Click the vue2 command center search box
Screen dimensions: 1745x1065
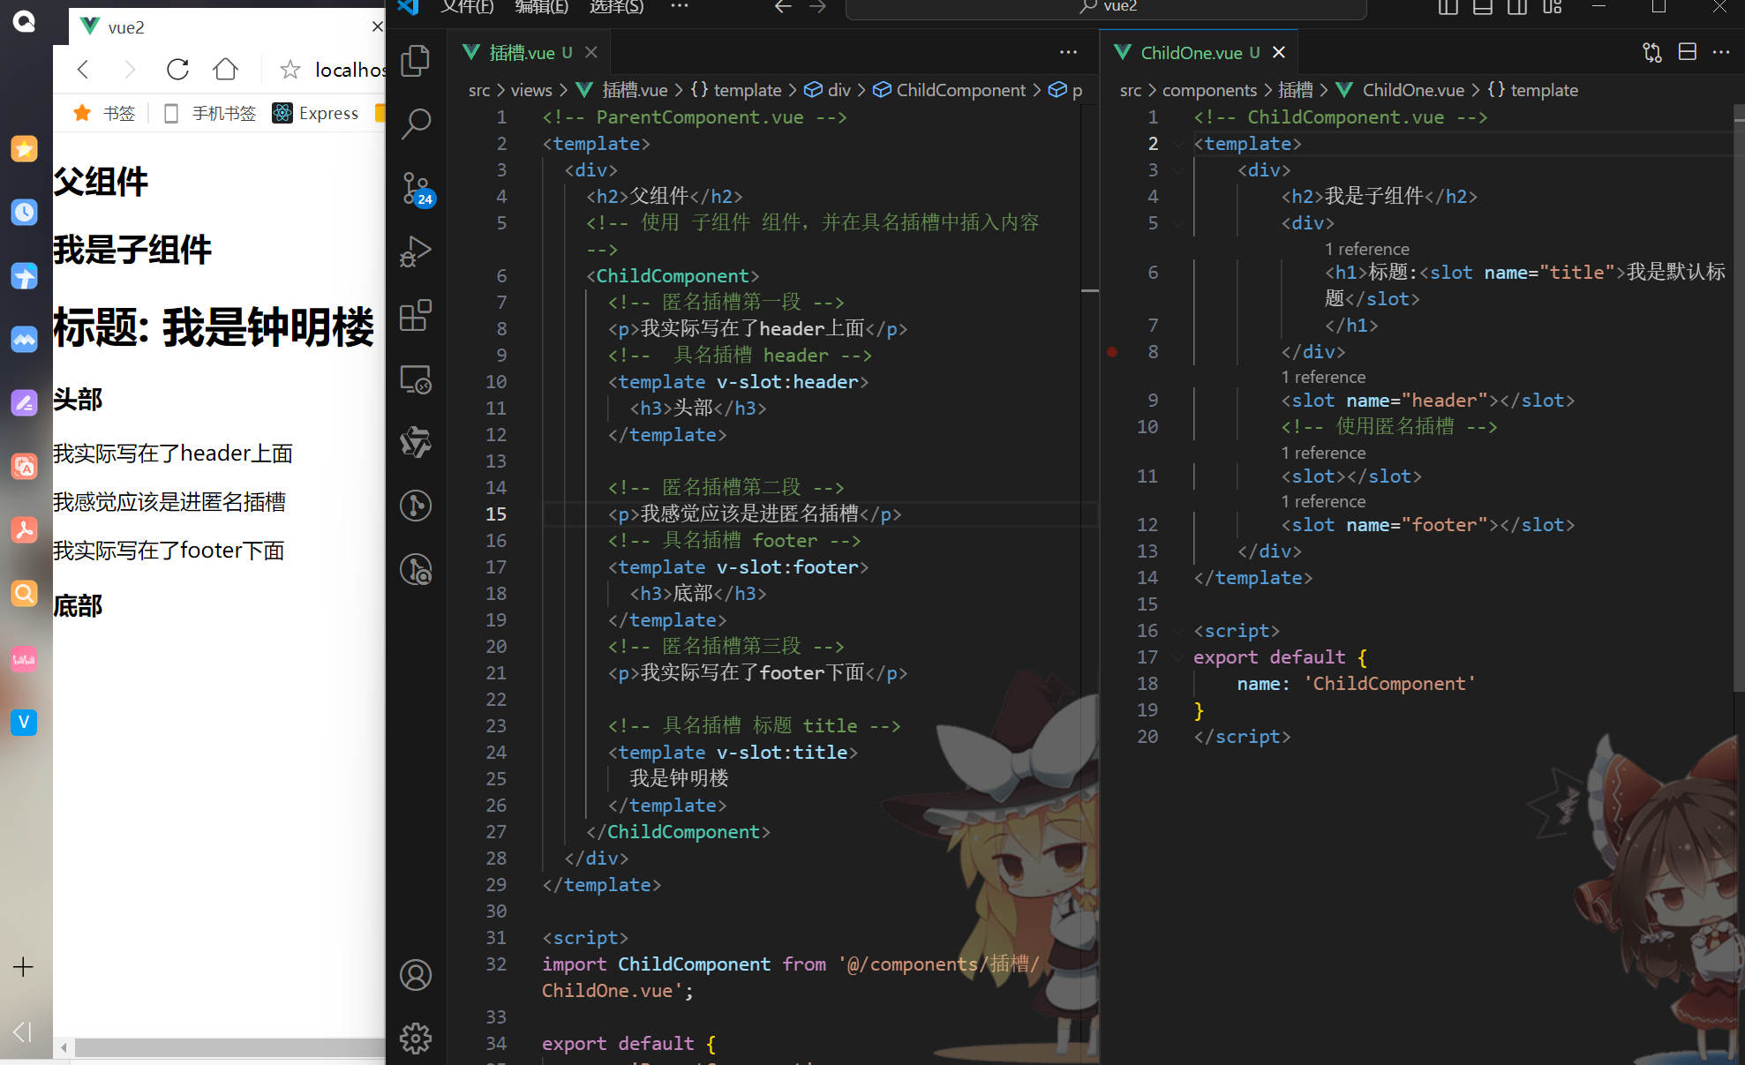click(x=1106, y=8)
